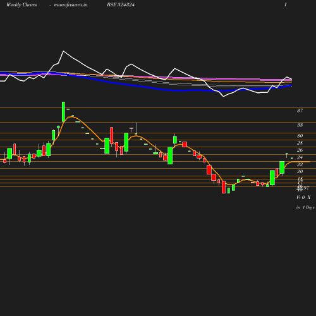316x316 pixels.
Task: Click the 'BSE 524324' stock code
Action: point(121,4)
